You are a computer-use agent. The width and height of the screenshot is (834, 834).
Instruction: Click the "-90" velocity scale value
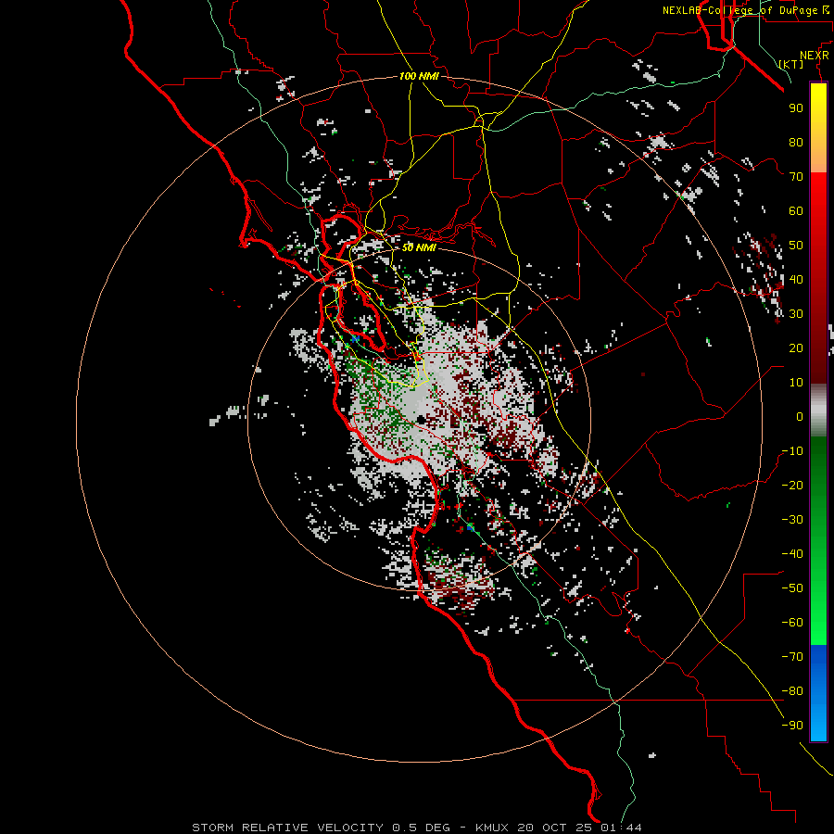[x=792, y=726]
